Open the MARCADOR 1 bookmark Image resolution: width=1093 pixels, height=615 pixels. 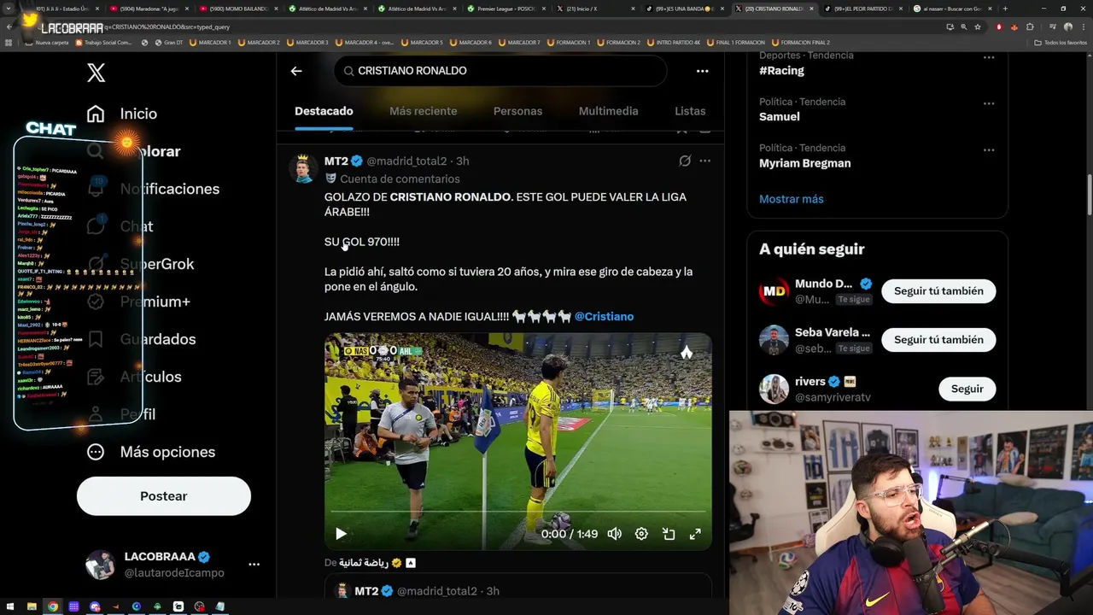pos(211,42)
